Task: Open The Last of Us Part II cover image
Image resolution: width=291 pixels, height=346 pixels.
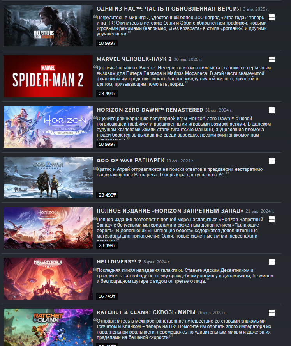Action: [48, 26]
